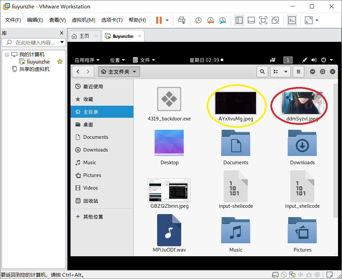Toggle the favorite star for liuyunzhe
This screenshot has height=279, width=342.
tap(60, 62)
